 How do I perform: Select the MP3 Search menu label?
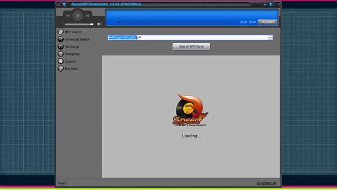coord(73,32)
